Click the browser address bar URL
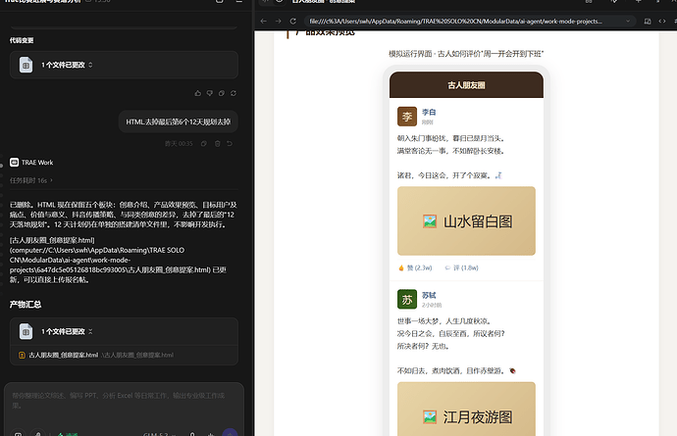Screen dimensions: 677x436 point(455,22)
